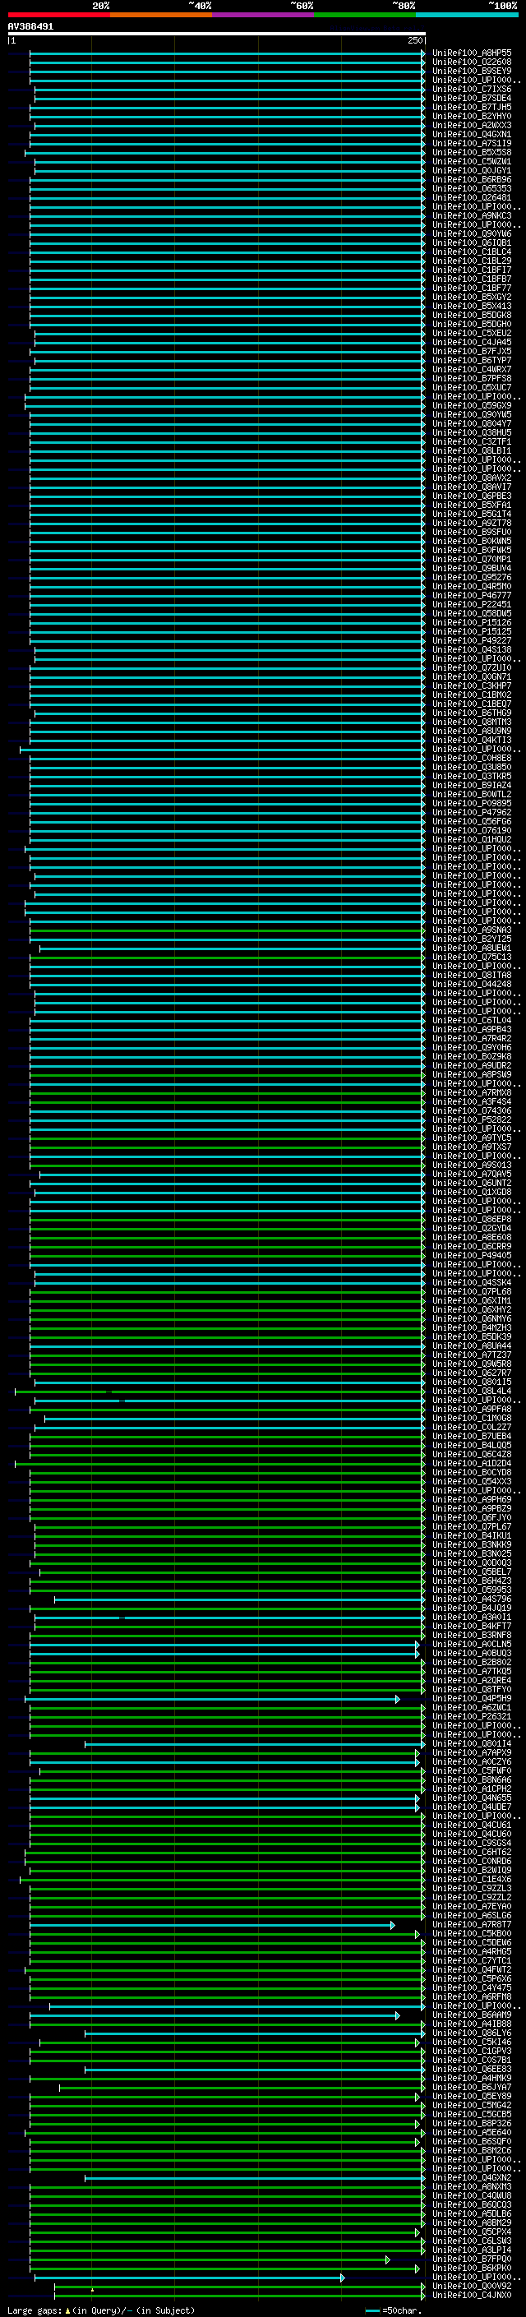Click the alignment bar for UniRef100_Q4P5H9
The image size is (526, 2317).
(x=212, y=1698)
